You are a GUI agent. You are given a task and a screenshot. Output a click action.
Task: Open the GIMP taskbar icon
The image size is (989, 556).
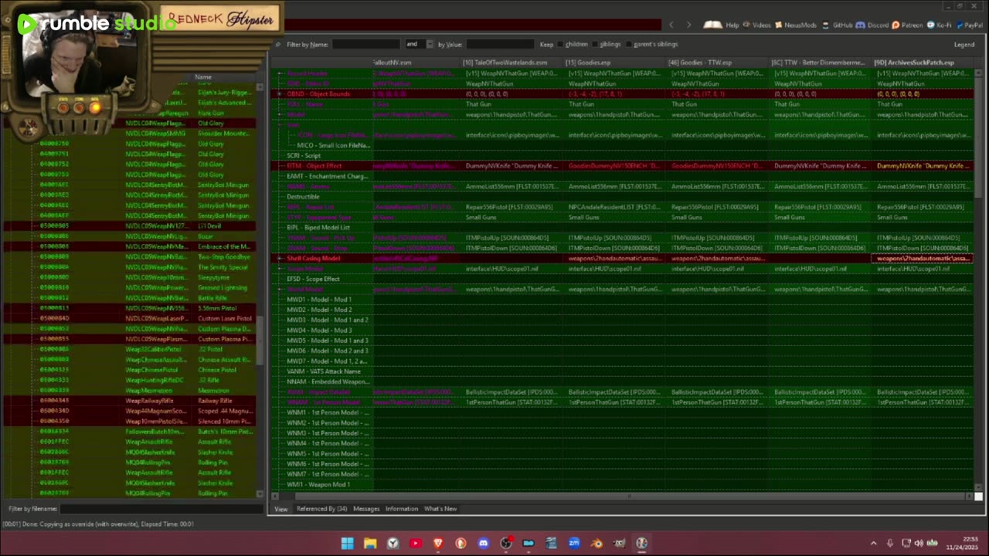pos(620,543)
